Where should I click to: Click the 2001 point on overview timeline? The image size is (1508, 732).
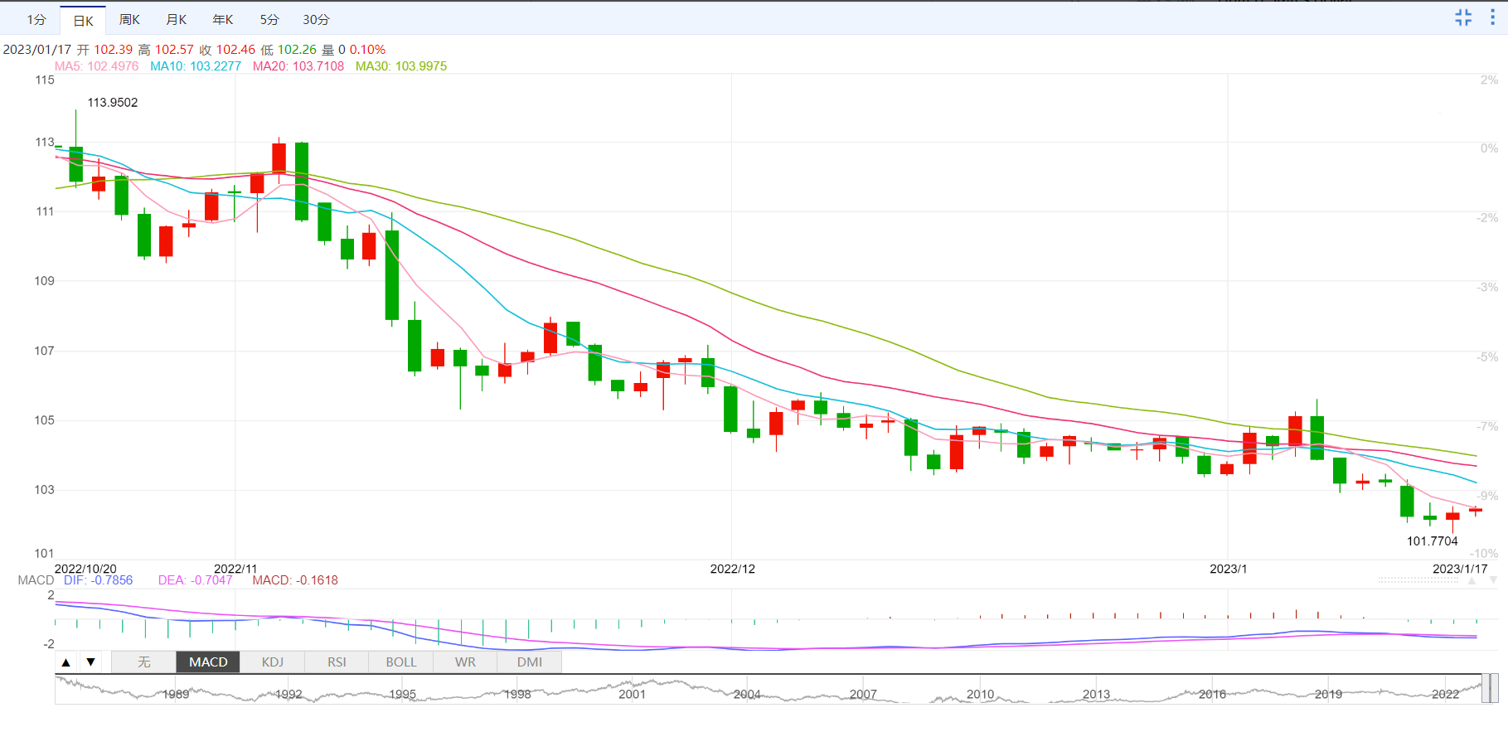[x=632, y=693]
